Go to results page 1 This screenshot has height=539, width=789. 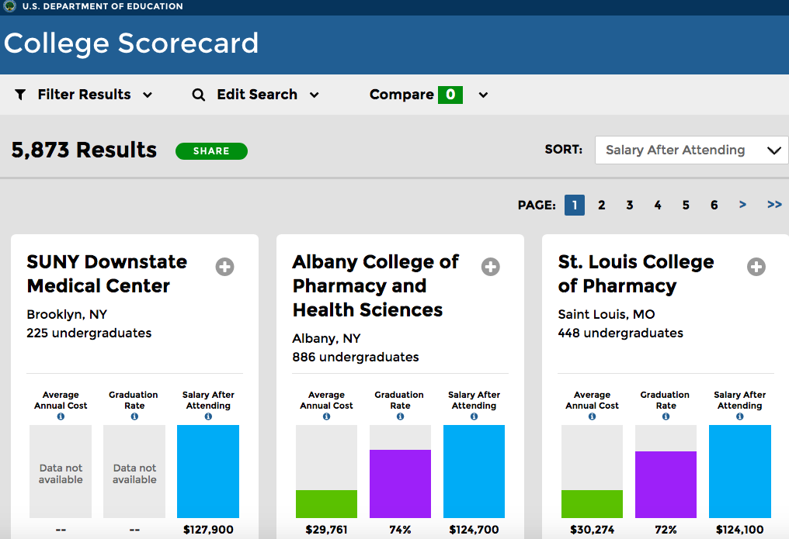tap(575, 205)
